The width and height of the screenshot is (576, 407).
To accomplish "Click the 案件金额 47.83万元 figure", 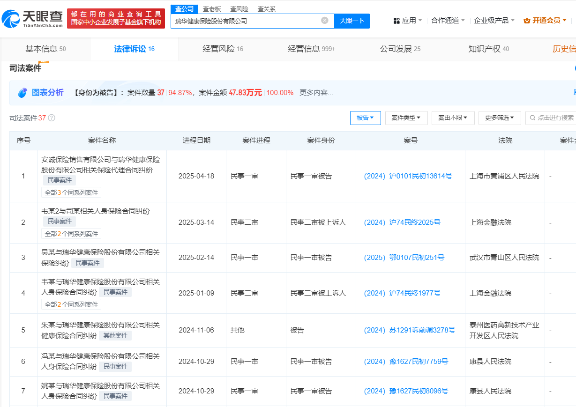I will [x=245, y=93].
